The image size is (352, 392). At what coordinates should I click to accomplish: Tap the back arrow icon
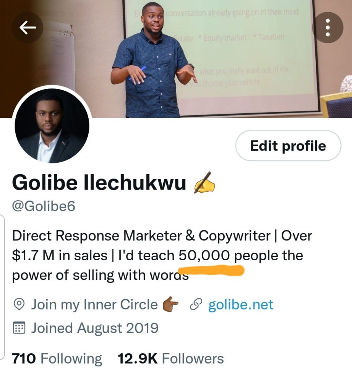(x=28, y=28)
